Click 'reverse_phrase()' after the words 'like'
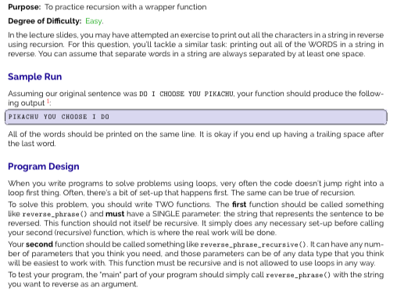397x299 pixels. coord(55,214)
